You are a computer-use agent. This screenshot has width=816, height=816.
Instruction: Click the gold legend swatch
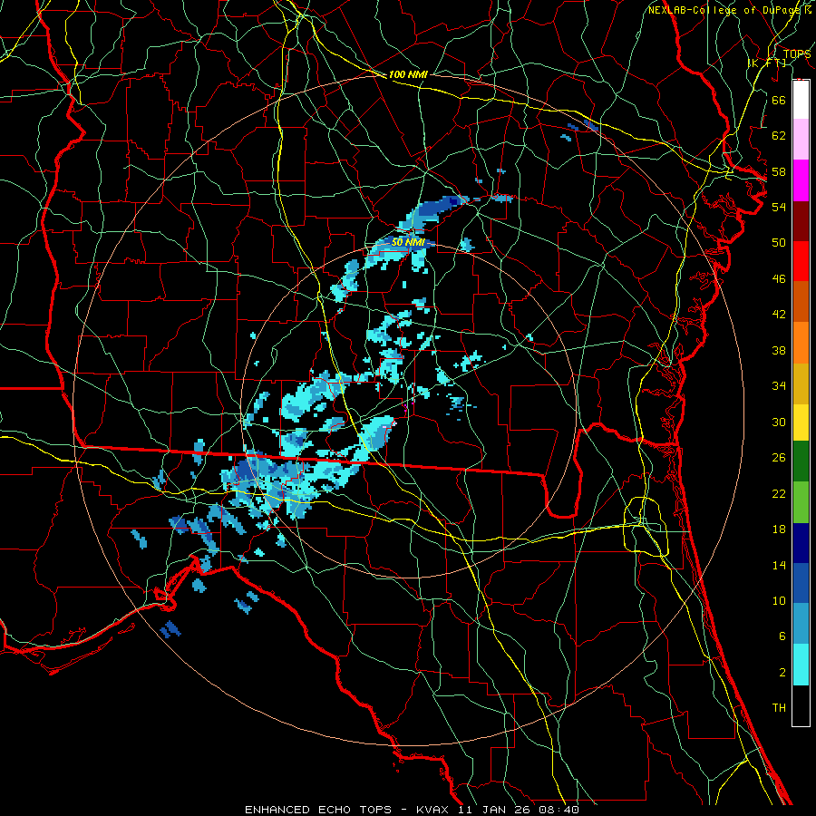[801, 384]
